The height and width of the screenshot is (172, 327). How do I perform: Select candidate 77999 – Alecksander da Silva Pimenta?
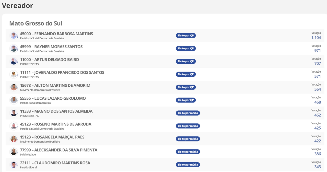(x=59, y=150)
